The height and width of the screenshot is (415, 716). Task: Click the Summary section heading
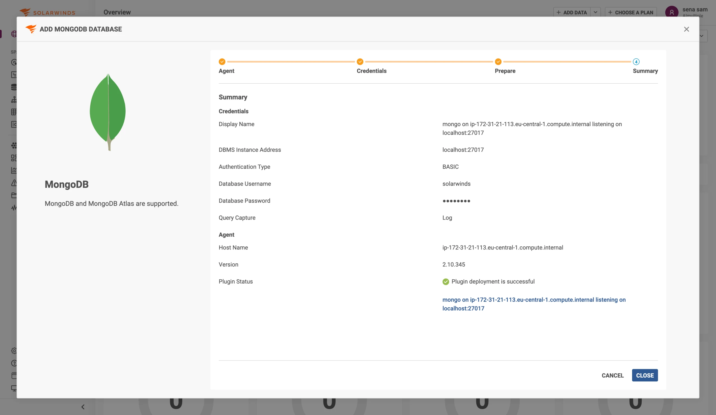(233, 97)
